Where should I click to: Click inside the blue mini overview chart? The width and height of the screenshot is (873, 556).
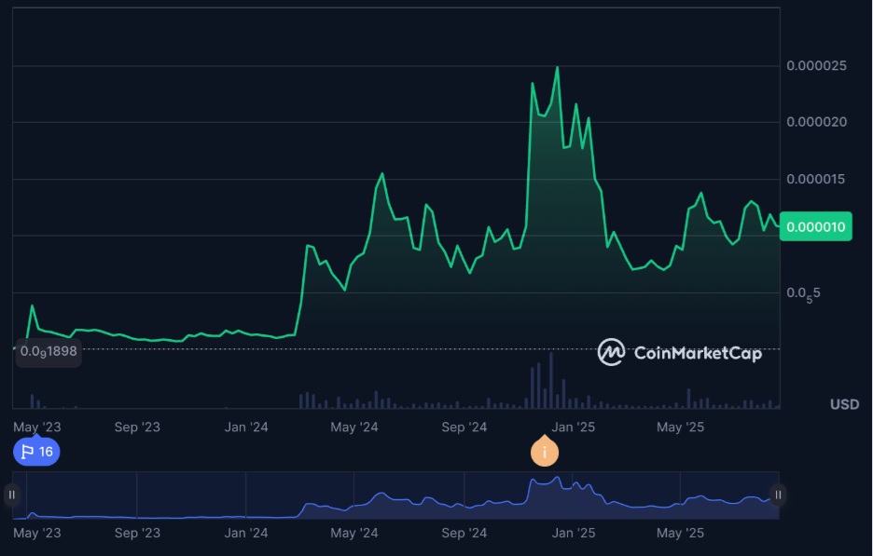392,498
